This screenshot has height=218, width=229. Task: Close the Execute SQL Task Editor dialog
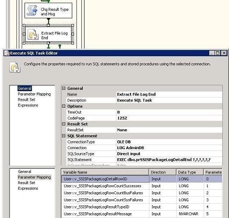click(224, 53)
